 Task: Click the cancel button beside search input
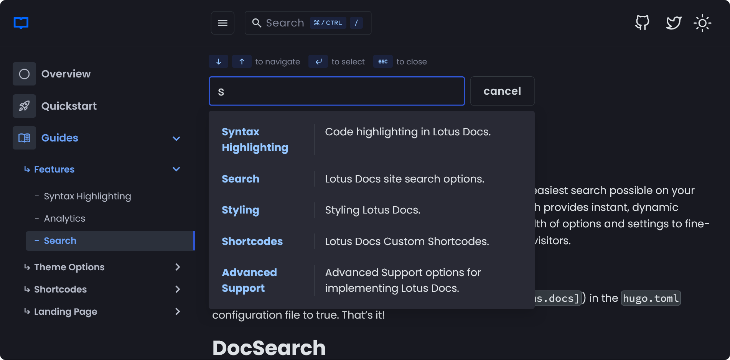click(x=502, y=91)
